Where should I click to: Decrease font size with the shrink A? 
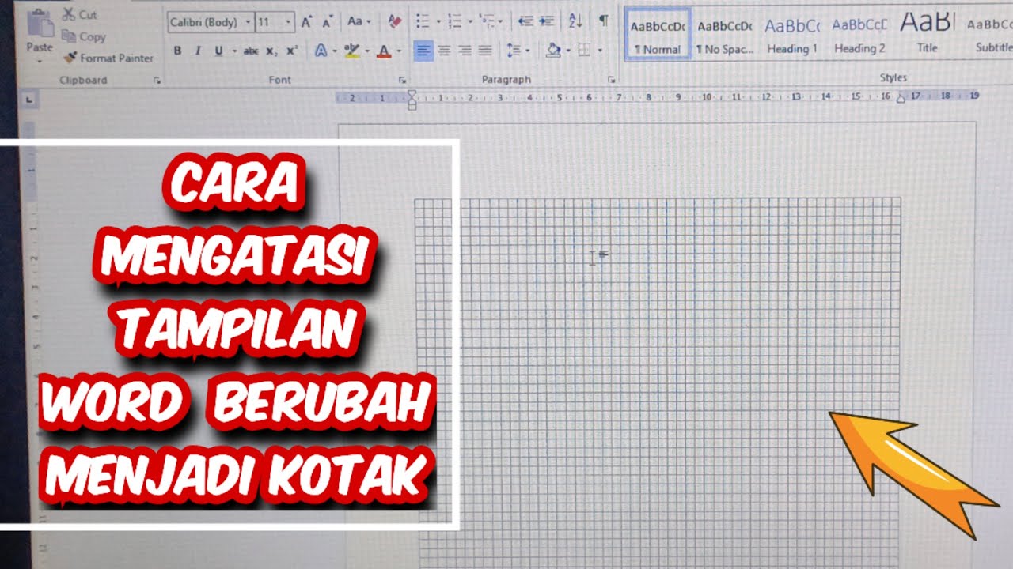point(327,22)
